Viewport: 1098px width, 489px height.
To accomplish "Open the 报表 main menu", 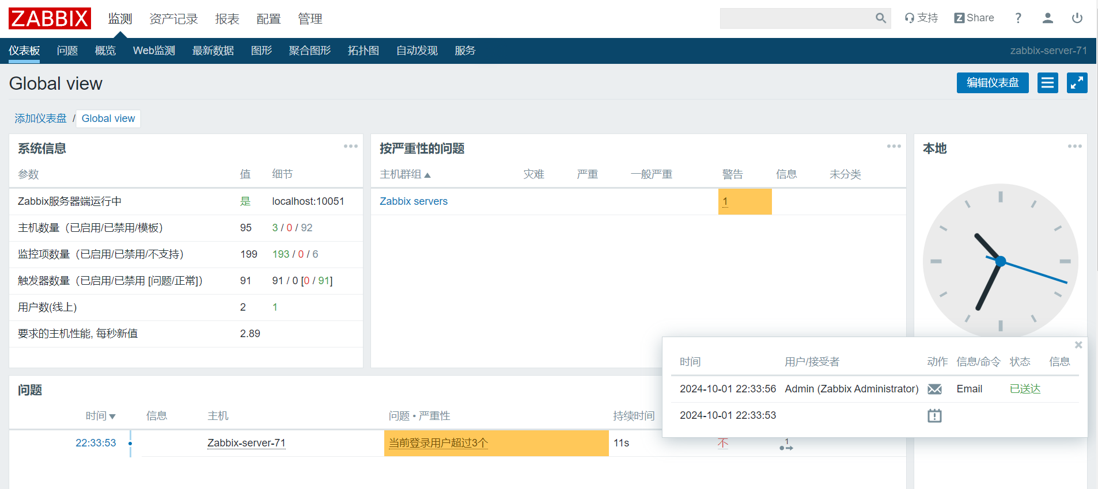I will click(x=227, y=18).
